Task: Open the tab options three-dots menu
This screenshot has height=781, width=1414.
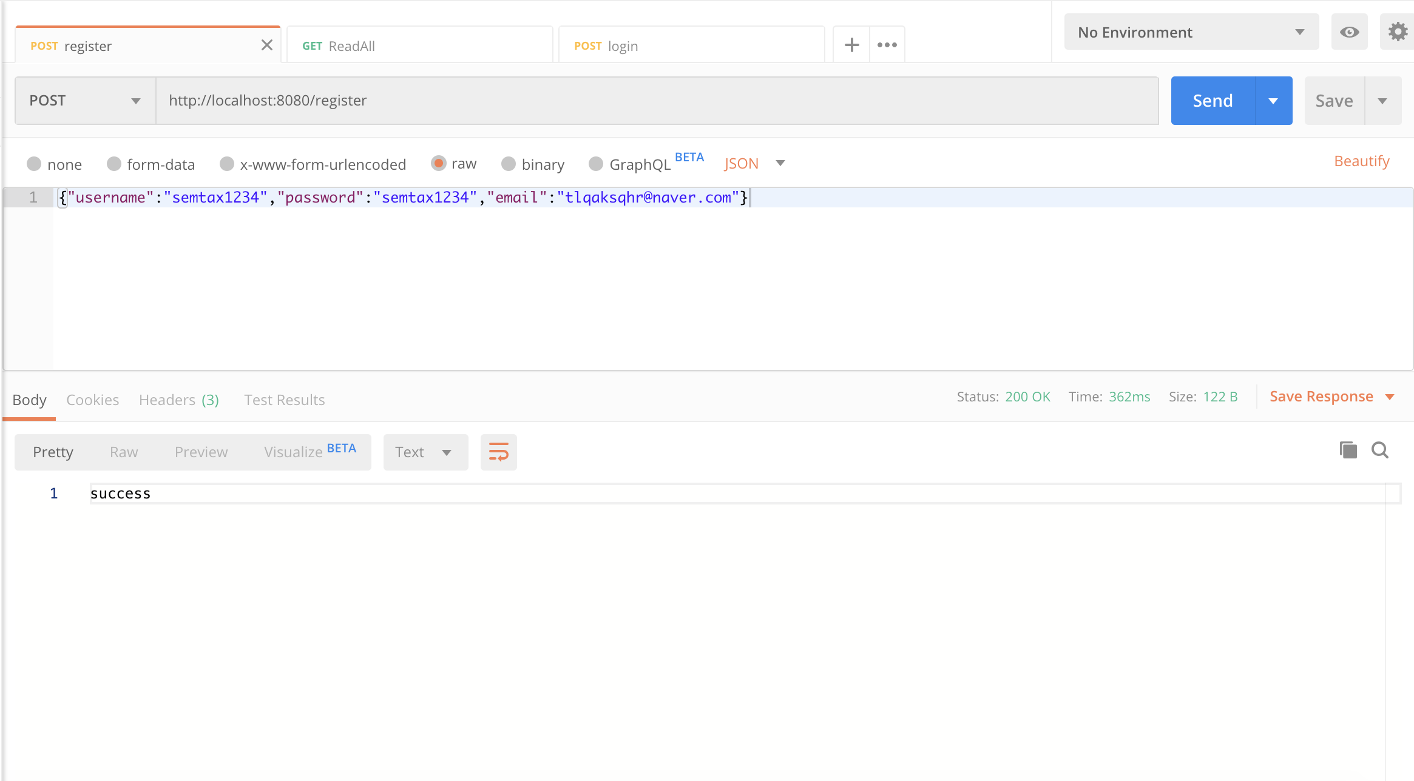Action: (887, 45)
